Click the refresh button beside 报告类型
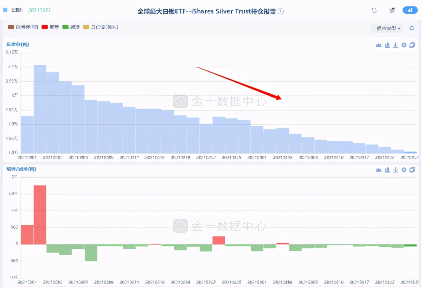422x288 pixels. (411, 28)
